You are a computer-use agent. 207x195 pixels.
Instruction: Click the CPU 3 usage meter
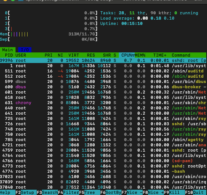coord(51,29)
